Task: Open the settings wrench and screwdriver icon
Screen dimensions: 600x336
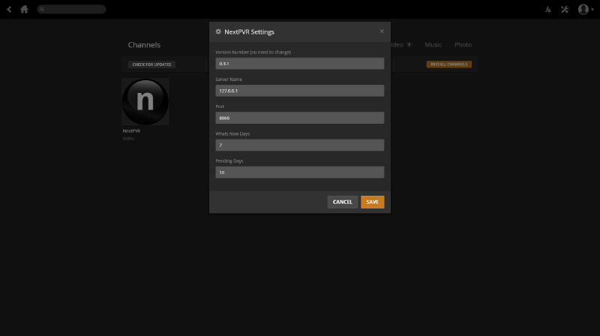Action: pos(565,9)
